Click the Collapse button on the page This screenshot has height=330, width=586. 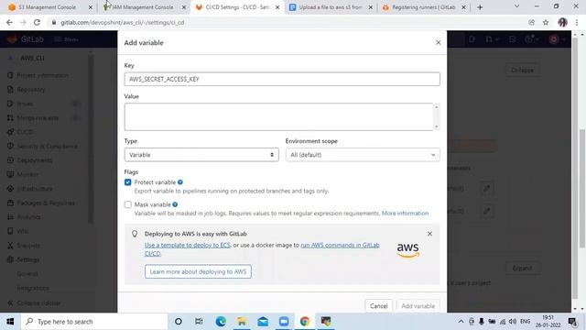[x=522, y=70]
